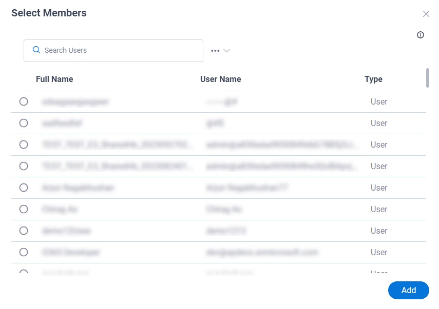439x309 pixels.
Task: Close the Select Members dialog
Action: [426, 14]
